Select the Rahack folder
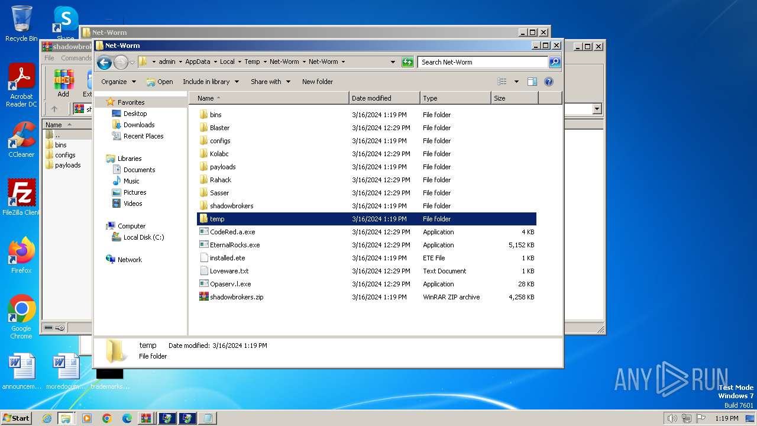Screen dimensions: 757x426 [x=367, y=180]
